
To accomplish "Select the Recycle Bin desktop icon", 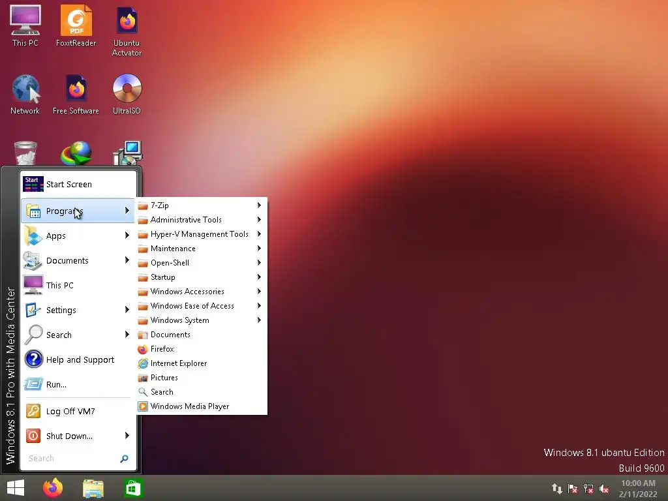I will [x=25, y=153].
